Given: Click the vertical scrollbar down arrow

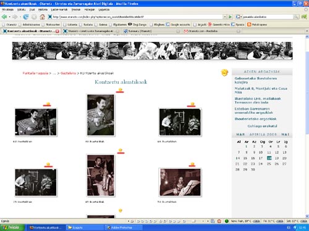Looking at the screenshot, I should pyautogui.click(x=307, y=216).
